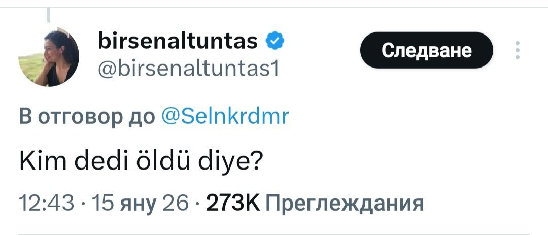548x235 pixels.
Task: Open the three-dot more options menu
Action: [x=517, y=50]
